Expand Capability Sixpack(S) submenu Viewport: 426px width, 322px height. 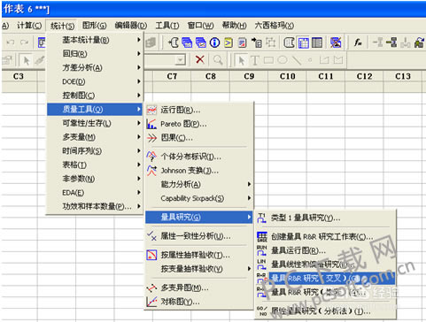click(199, 198)
